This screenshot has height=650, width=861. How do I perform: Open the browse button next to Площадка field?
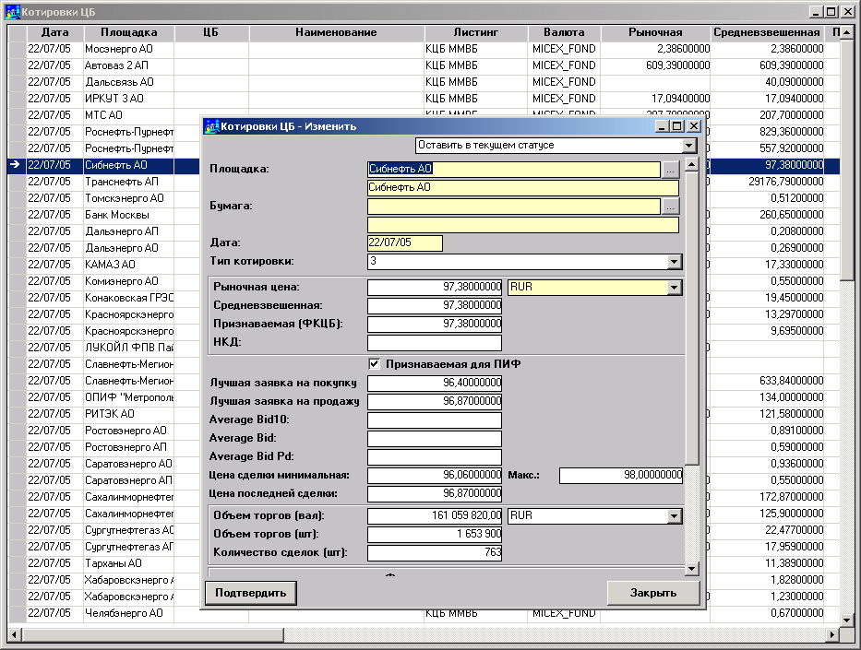coord(670,170)
